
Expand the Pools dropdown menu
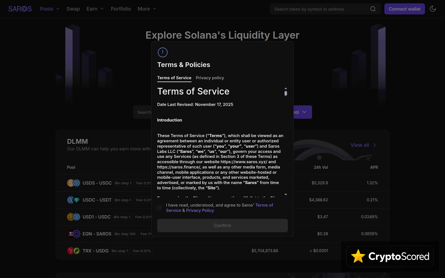point(50,9)
